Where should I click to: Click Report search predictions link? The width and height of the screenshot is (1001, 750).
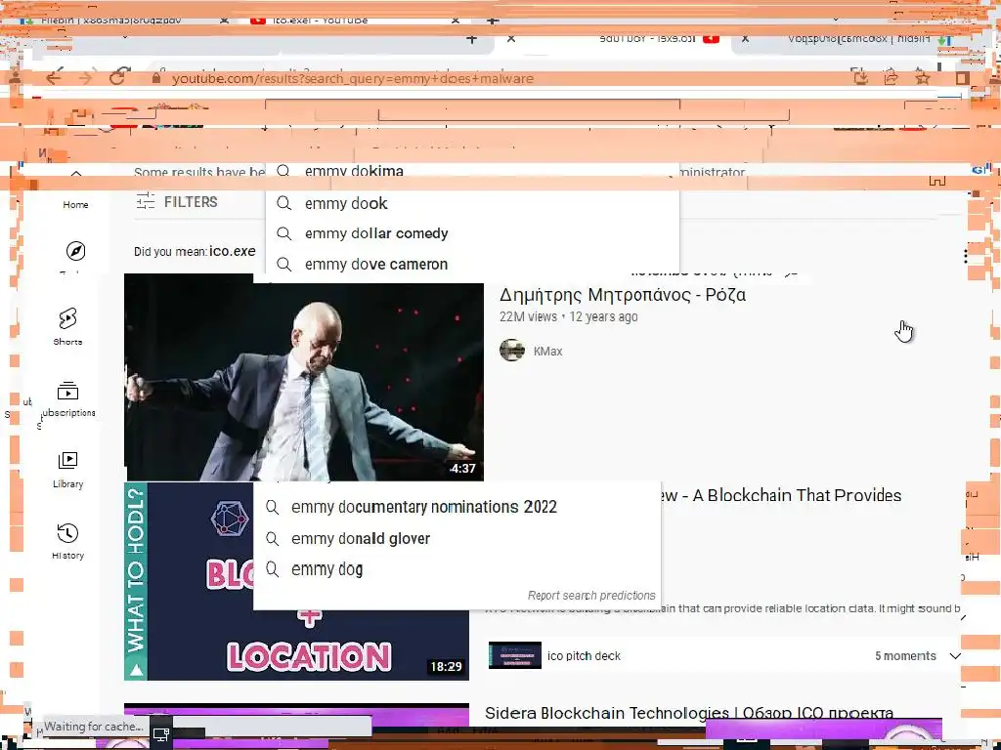coord(591,595)
